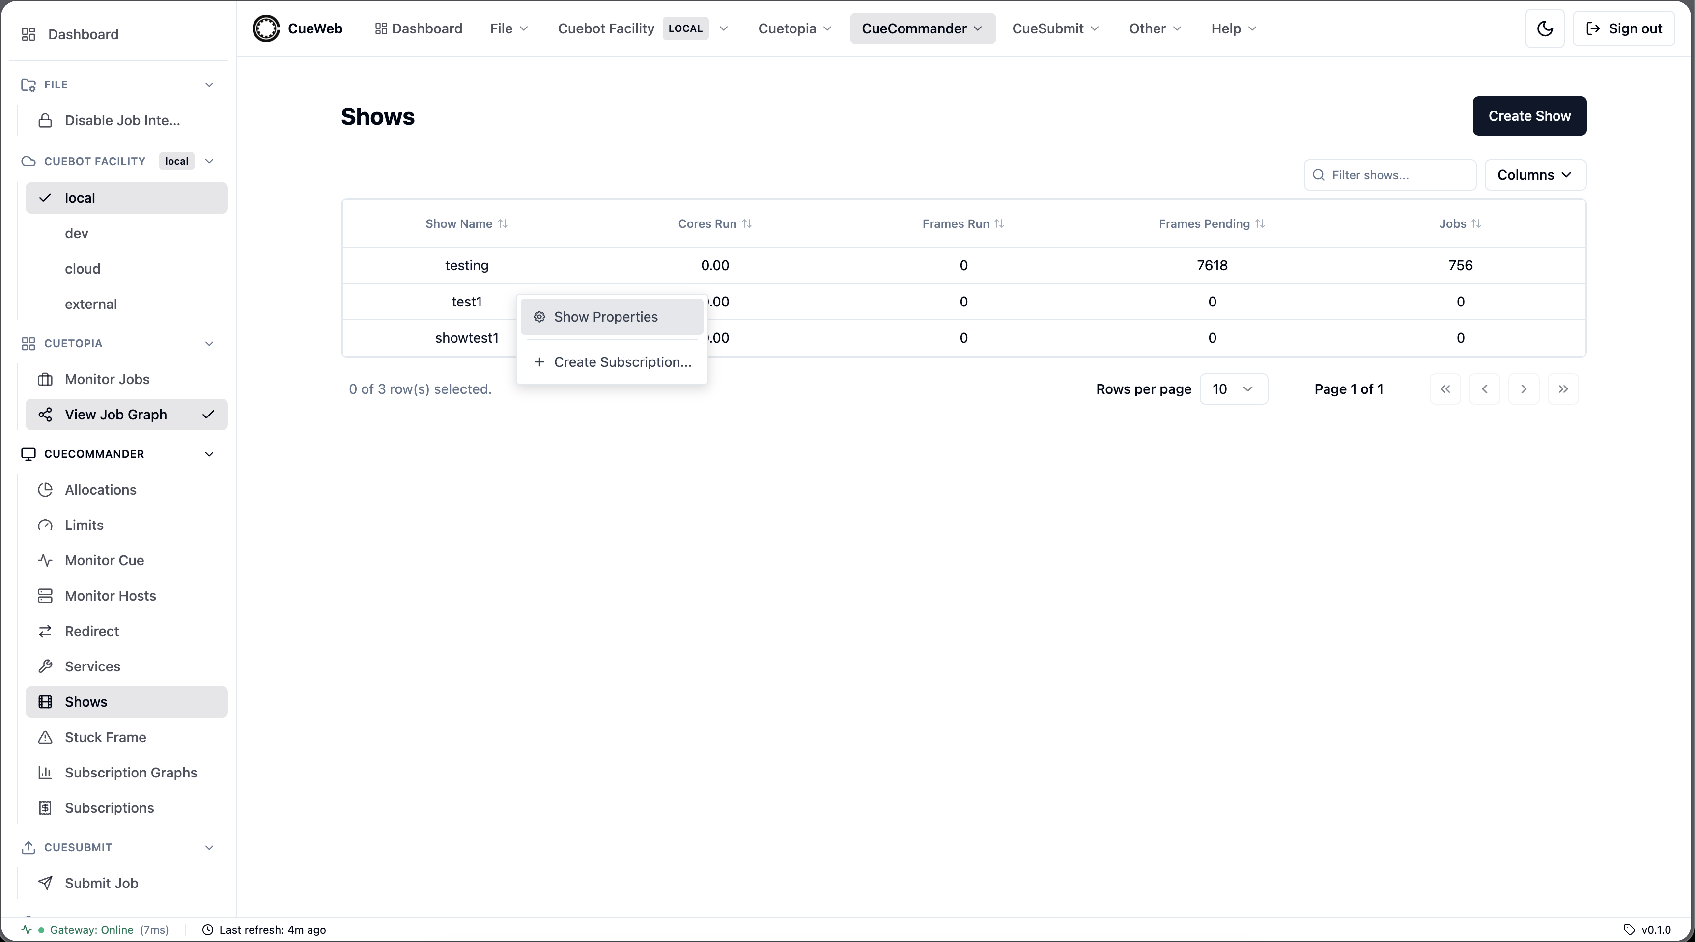Select the testing show row
Image resolution: width=1695 pixels, height=942 pixels.
click(x=963, y=265)
